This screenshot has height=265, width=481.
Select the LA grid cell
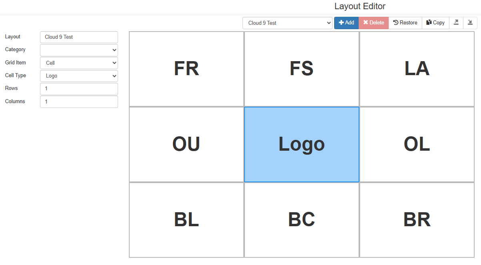[417, 69]
